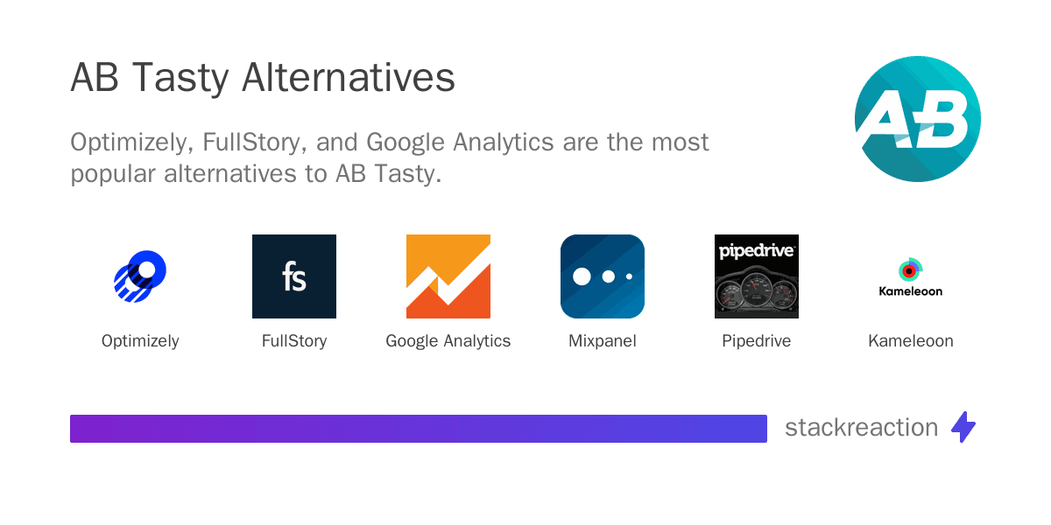Click the Google Analytics text label
1051x525 pixels.
click(x=448, y=341)
